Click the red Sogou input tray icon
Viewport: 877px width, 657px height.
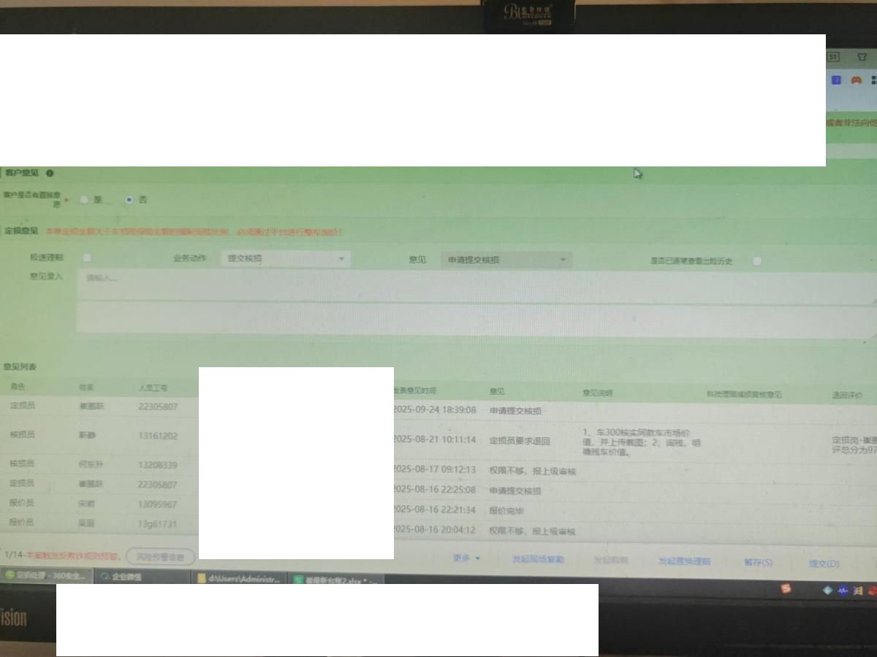786,588
